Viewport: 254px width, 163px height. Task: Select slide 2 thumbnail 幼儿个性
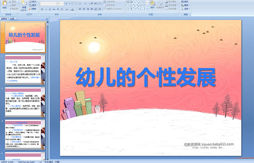coord(25,70)
